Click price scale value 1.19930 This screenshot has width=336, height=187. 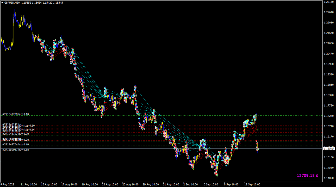pyautogui.click(x=328, y=64)
